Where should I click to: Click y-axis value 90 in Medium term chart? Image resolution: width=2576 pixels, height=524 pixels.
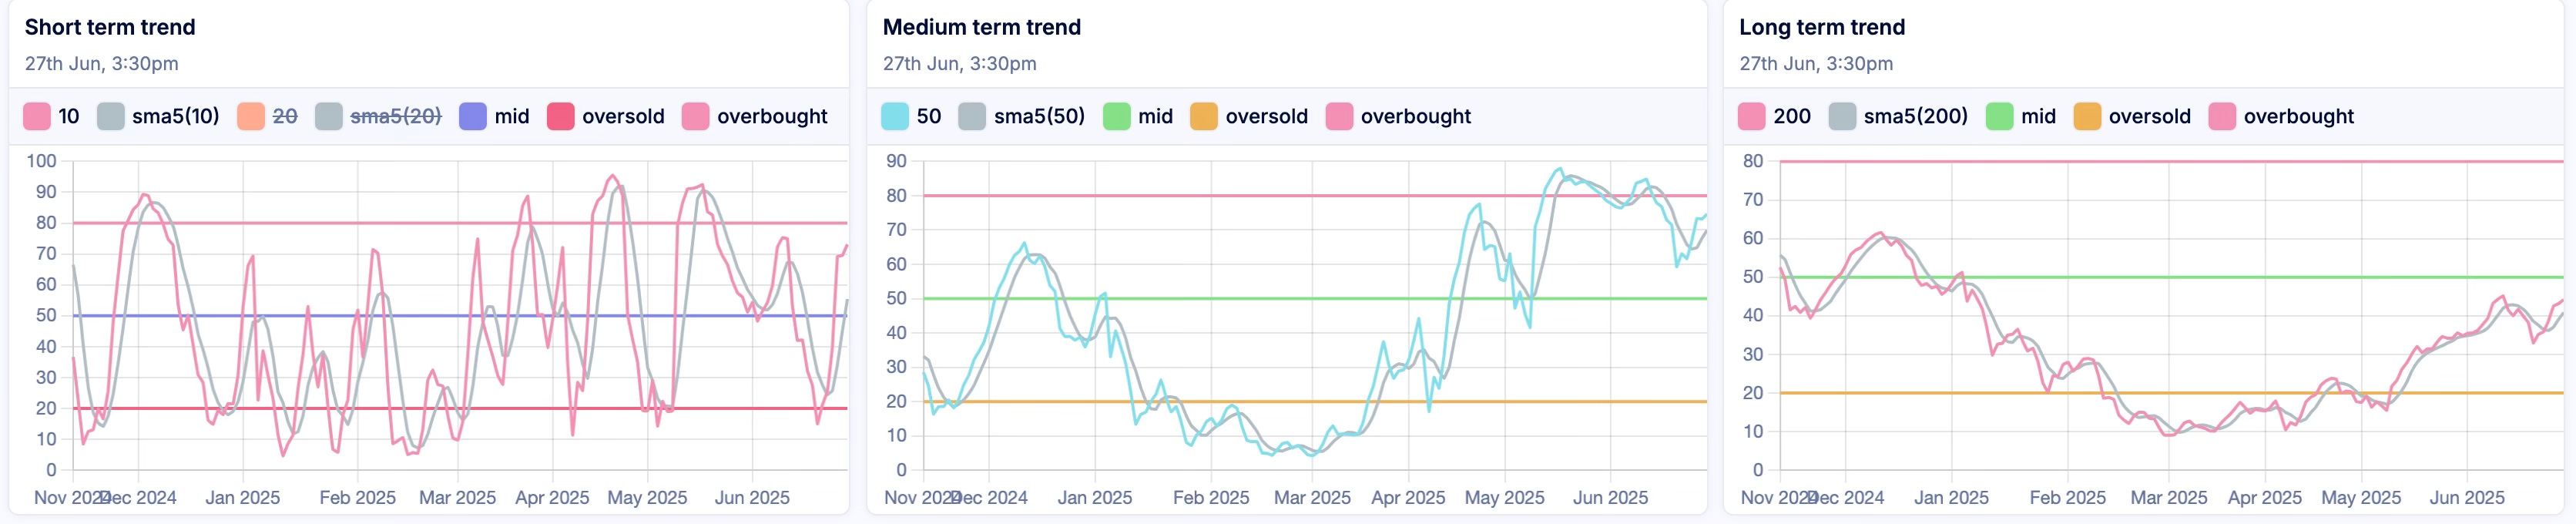pos(897,161)
